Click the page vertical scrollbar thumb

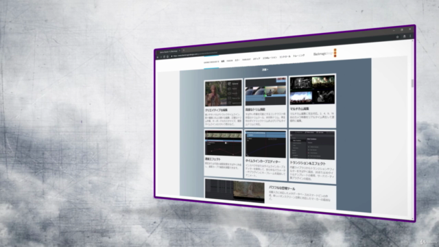click(412, 83)
